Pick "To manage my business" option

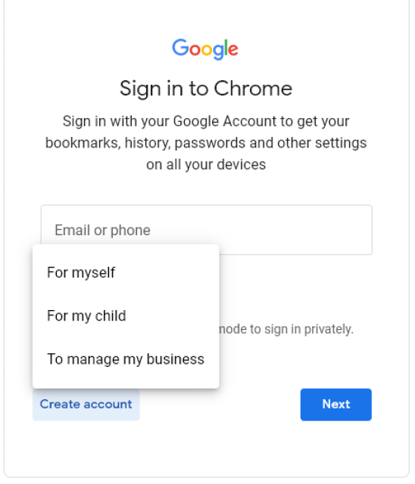(x=126, y=359)
